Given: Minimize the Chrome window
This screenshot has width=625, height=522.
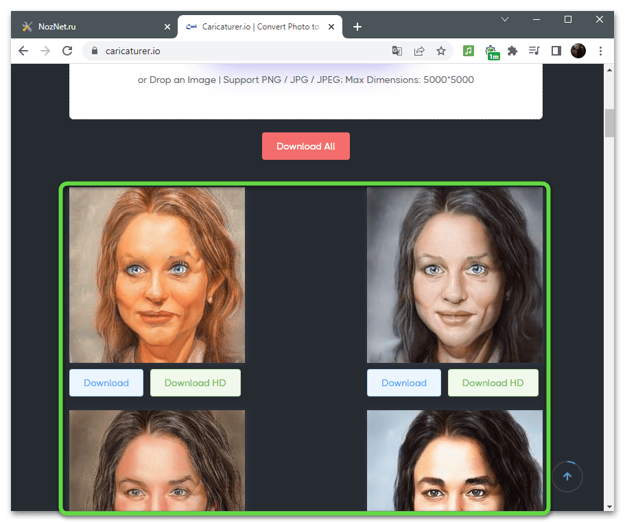Looking at the screenshot, I should coord(536,19).
